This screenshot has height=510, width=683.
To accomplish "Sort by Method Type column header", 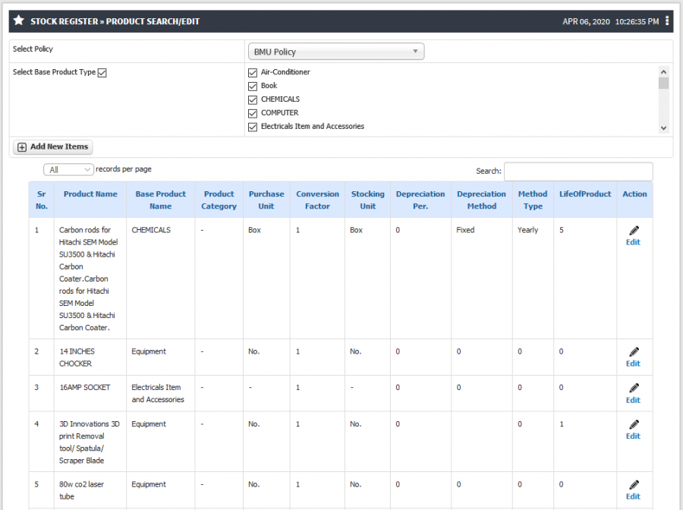I will pos(533,200).
